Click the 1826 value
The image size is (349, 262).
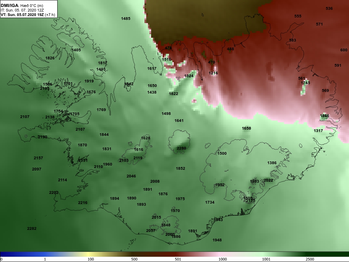(x=50, y=58)
